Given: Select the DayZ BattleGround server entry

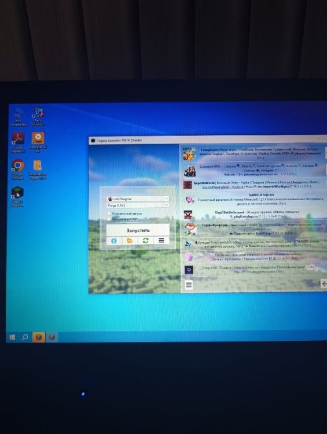Looking at the screenshot, I should pos(254,214).
